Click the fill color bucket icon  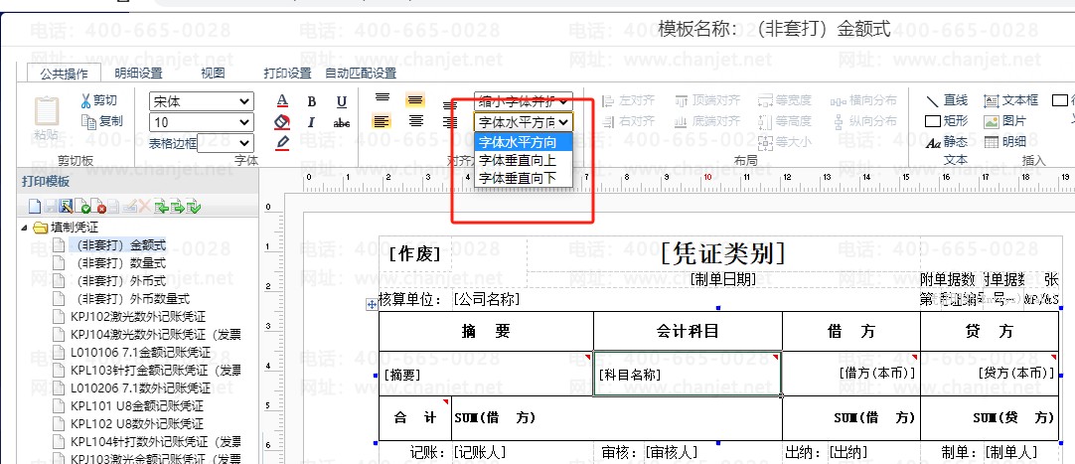pos(282,122)
